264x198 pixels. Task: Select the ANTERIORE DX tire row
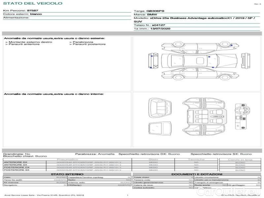click(x=16, y=162)
